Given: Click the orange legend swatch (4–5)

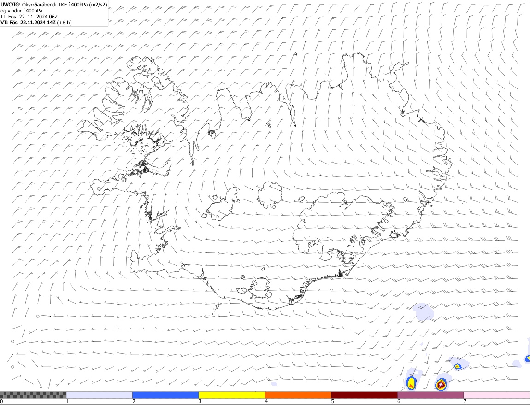Looking at the screenshot, I should [x=298, y=395].
